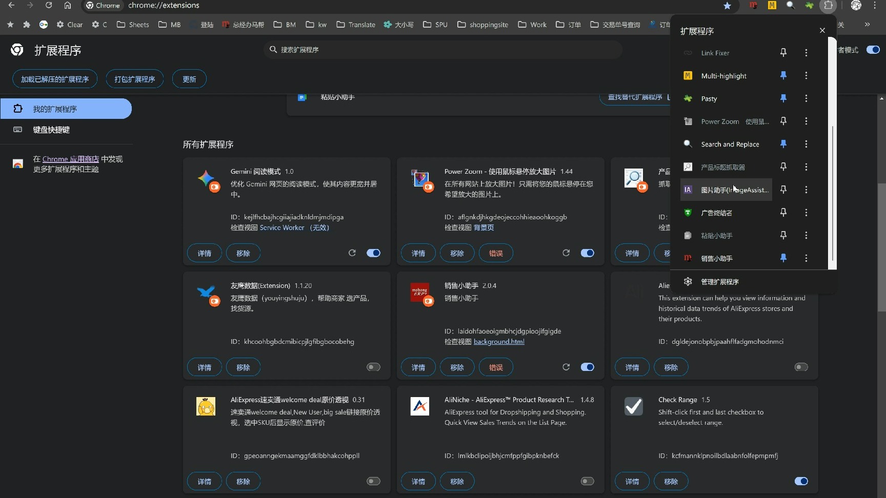Pin the 图片助手 ImageAssistant extension

click(783, 190)
